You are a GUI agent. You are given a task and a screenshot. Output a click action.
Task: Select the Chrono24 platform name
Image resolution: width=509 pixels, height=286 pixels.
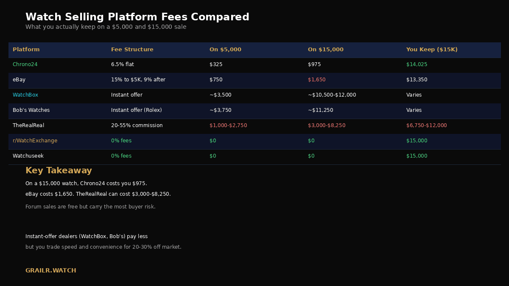[x=25, y=64]
